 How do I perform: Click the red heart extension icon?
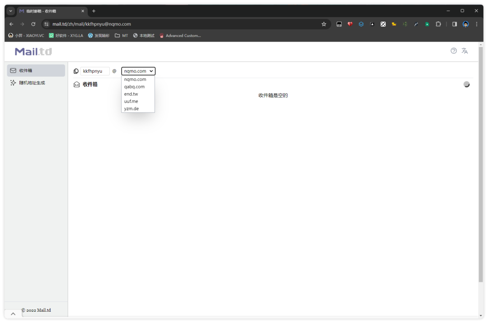pyautogui.click(x=350, y=24)
